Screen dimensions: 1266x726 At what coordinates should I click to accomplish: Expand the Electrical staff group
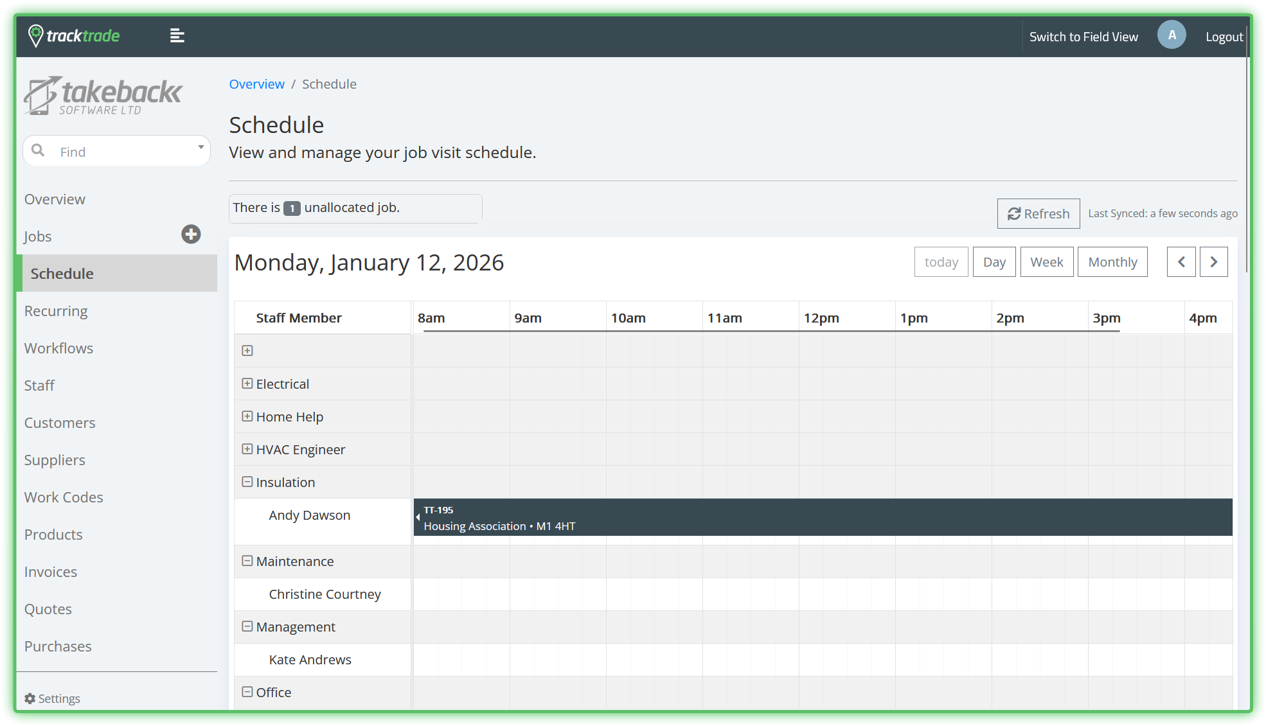(x=247, y=384)
